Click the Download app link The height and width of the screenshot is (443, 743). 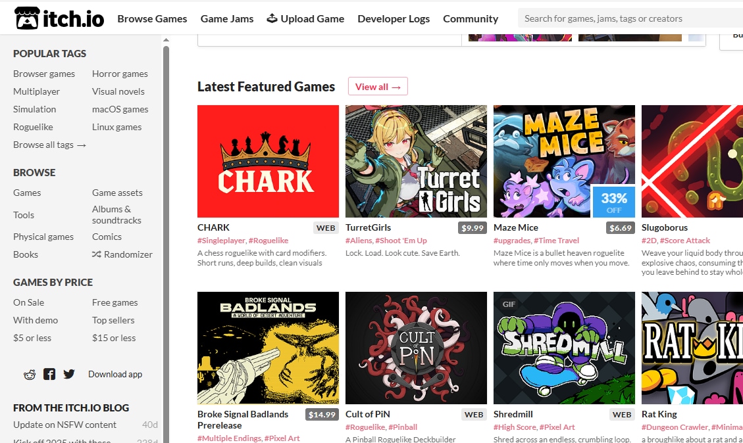click(115, 375)
